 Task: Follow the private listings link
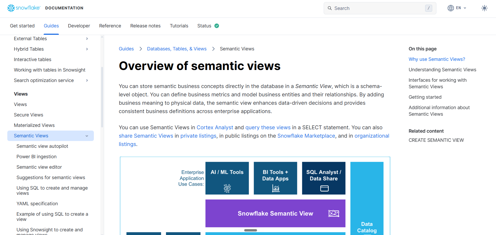(x=198, y=136)
